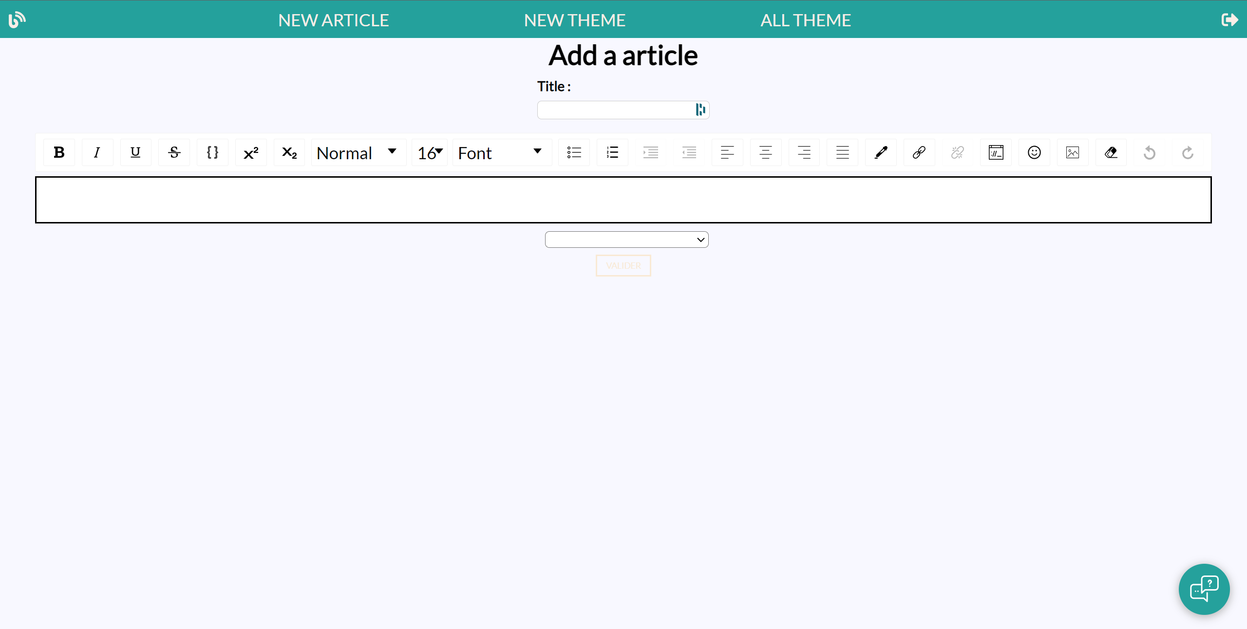
Task: Open the Normal paragraph style dropdown
Action: pos(358,152)
